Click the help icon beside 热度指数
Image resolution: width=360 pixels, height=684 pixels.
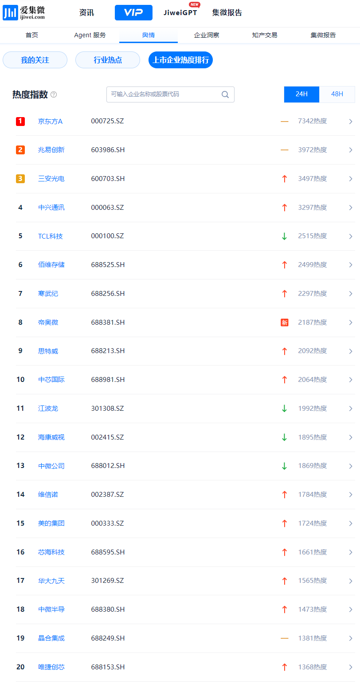click(54, 94)
